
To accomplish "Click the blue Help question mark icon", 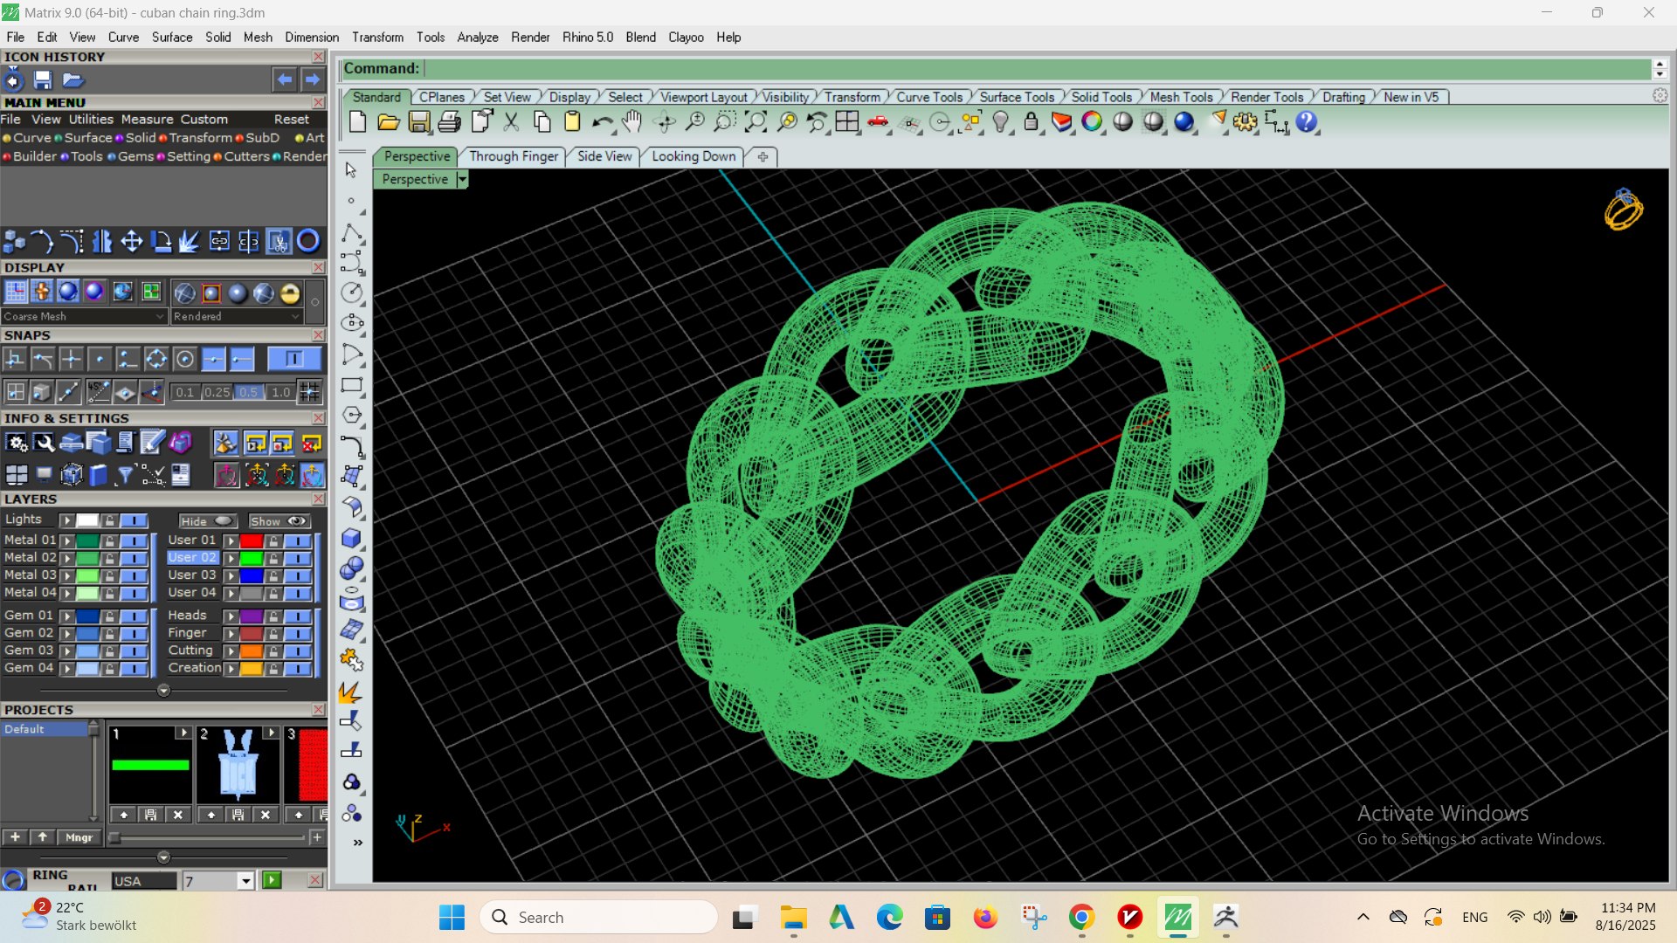I will (x=1306, y=122).
